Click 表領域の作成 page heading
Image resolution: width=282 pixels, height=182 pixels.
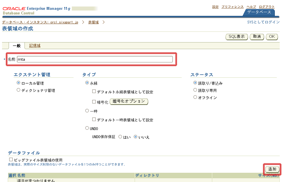point(18,29)
